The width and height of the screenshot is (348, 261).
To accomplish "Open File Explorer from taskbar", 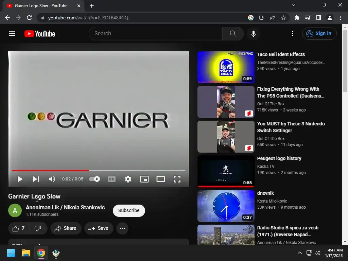I will click(26, 253).
